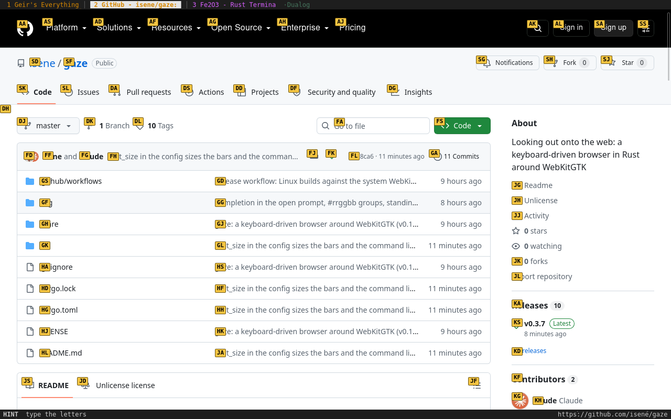Open the README outline icon
671x419 pixels.
(477, 385)
